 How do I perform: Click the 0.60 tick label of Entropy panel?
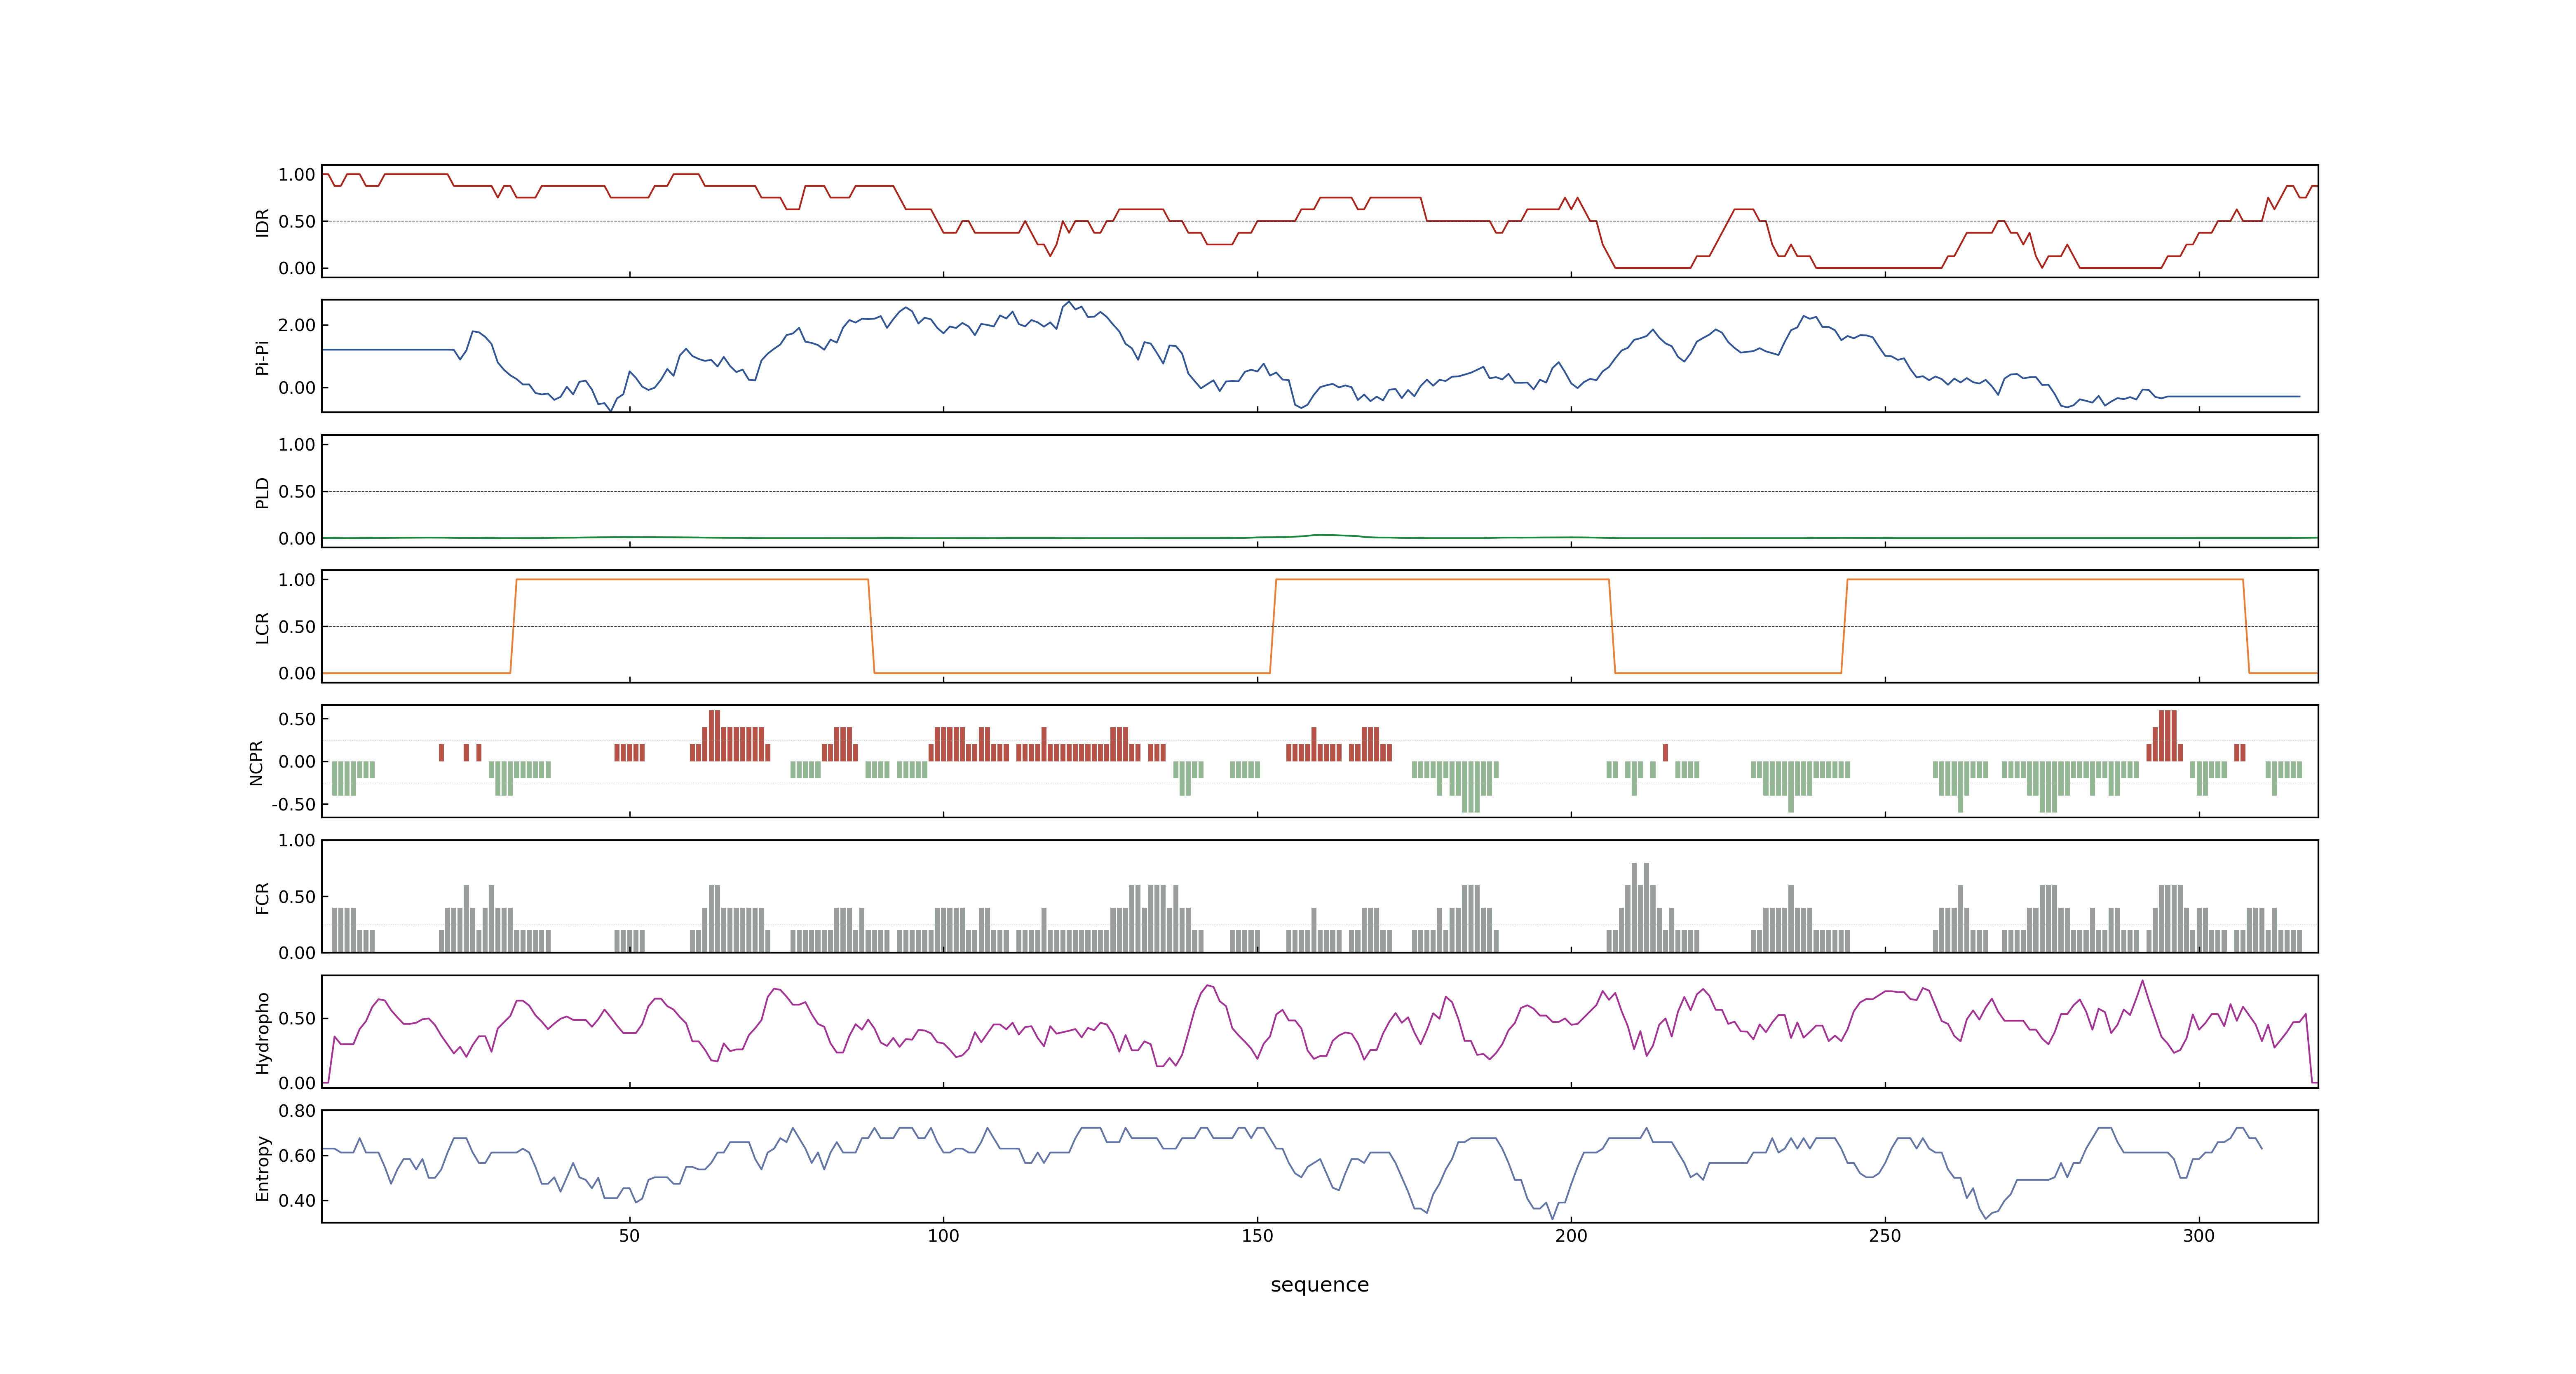297,1156
